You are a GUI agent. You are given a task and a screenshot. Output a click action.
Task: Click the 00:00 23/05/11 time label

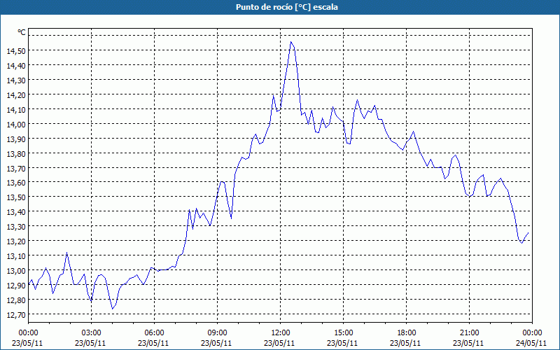pyautogui.click(x=28, y=338)
